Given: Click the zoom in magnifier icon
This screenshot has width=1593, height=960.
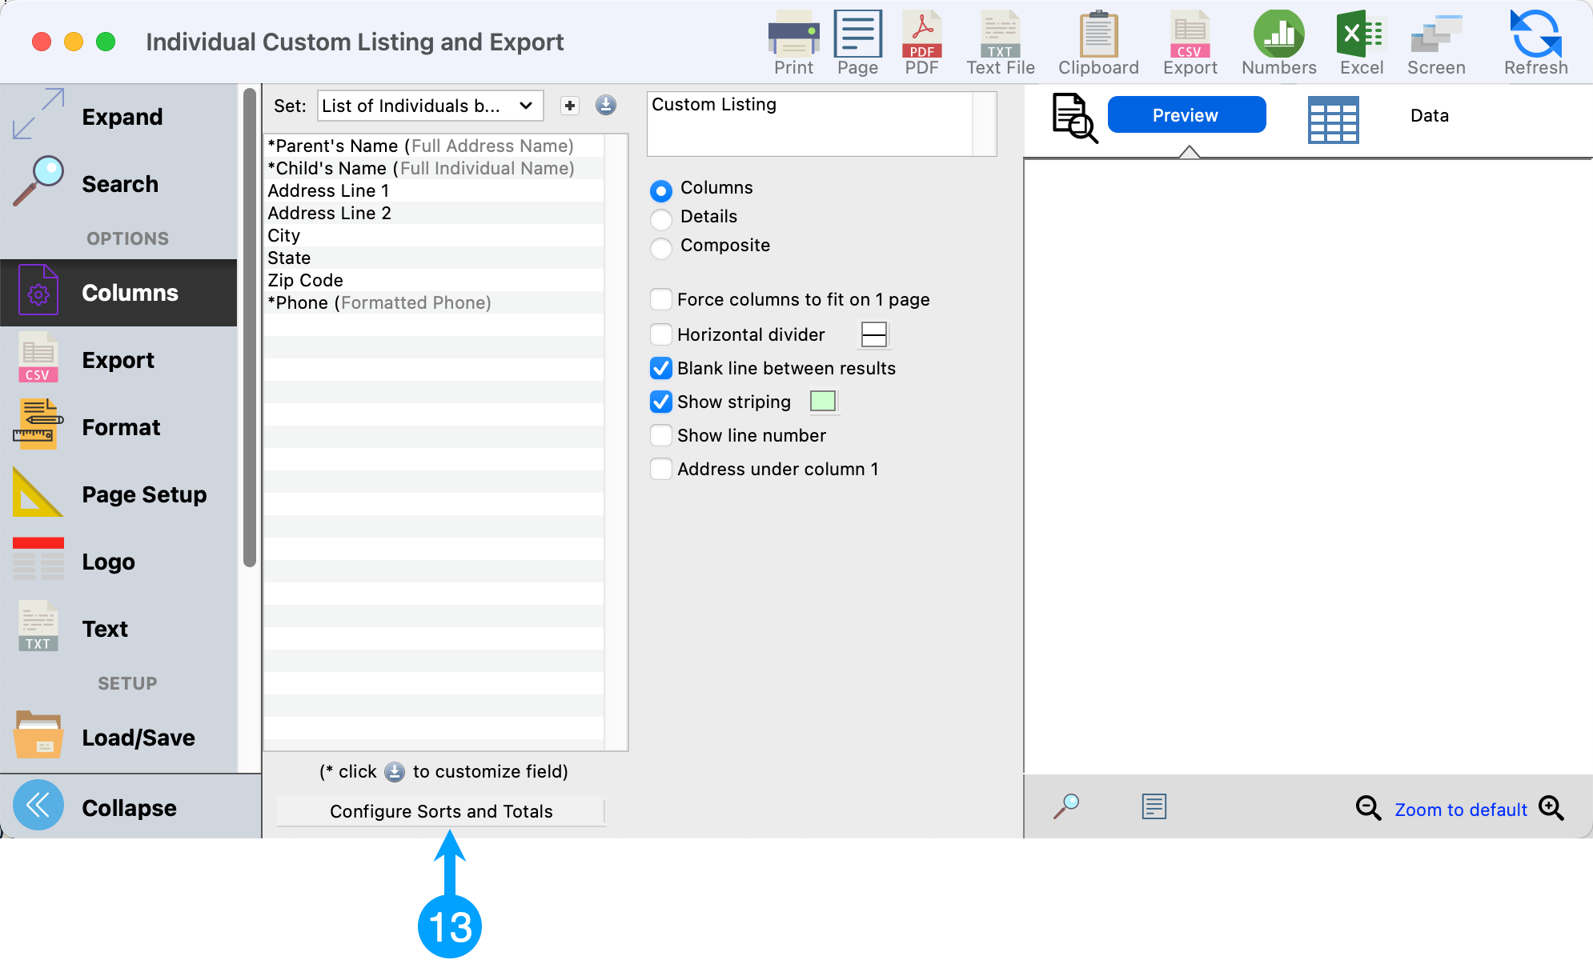Looking at the screenshot, I should click(x=1551, y=808).
